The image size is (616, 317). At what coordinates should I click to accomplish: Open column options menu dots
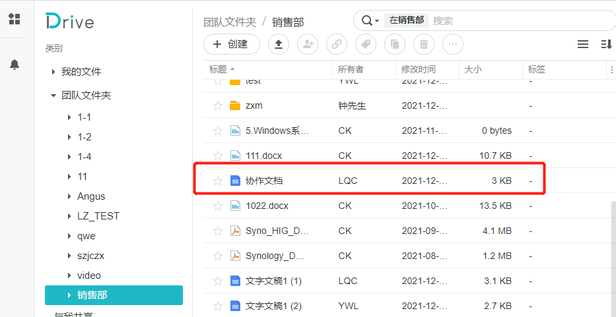pos(611,70)
